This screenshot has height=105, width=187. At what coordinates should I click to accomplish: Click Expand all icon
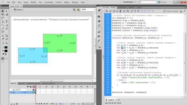point(138,11)
